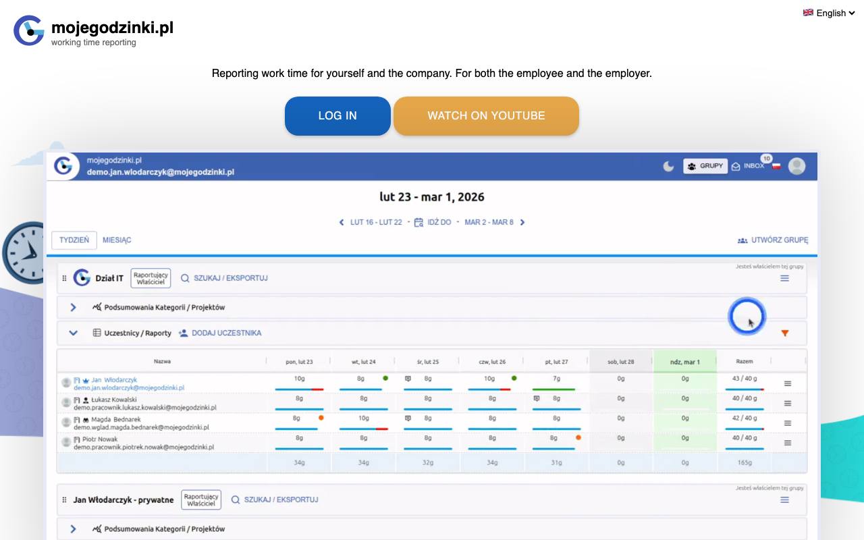
Task: Click orange status dot in Piotr's Friday cell
Action: [578, 437]
